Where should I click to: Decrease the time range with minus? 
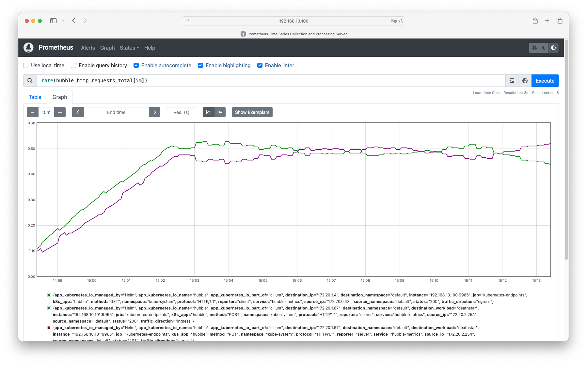pos(33,112)
